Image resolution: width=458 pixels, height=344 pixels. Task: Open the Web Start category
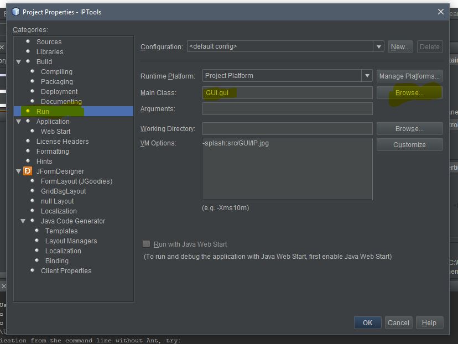point(55,132)
